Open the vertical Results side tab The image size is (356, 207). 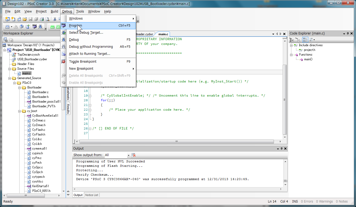pos(68,109)
